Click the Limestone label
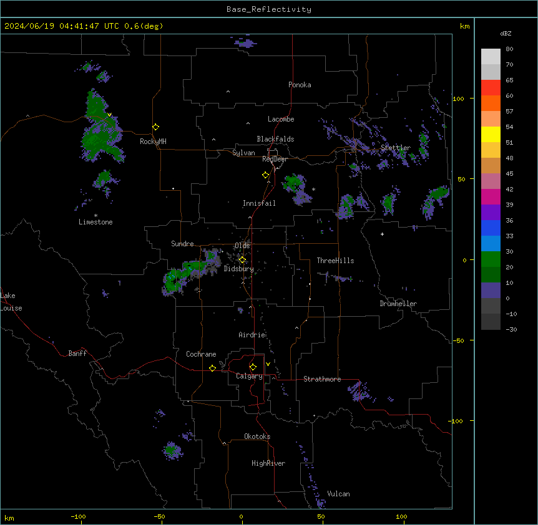This screenshot has height=525, width=538. click(95, 222)
